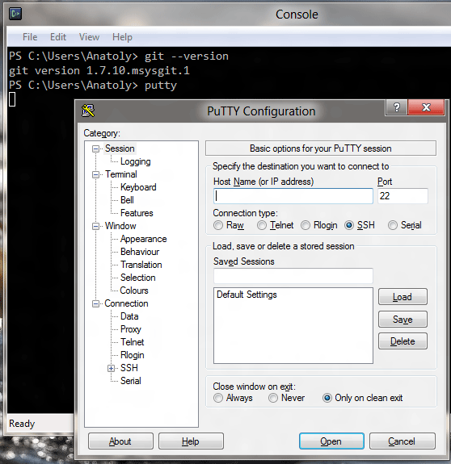Click the About button
Viewport: 451px width, 464px height.
[120, 441]
